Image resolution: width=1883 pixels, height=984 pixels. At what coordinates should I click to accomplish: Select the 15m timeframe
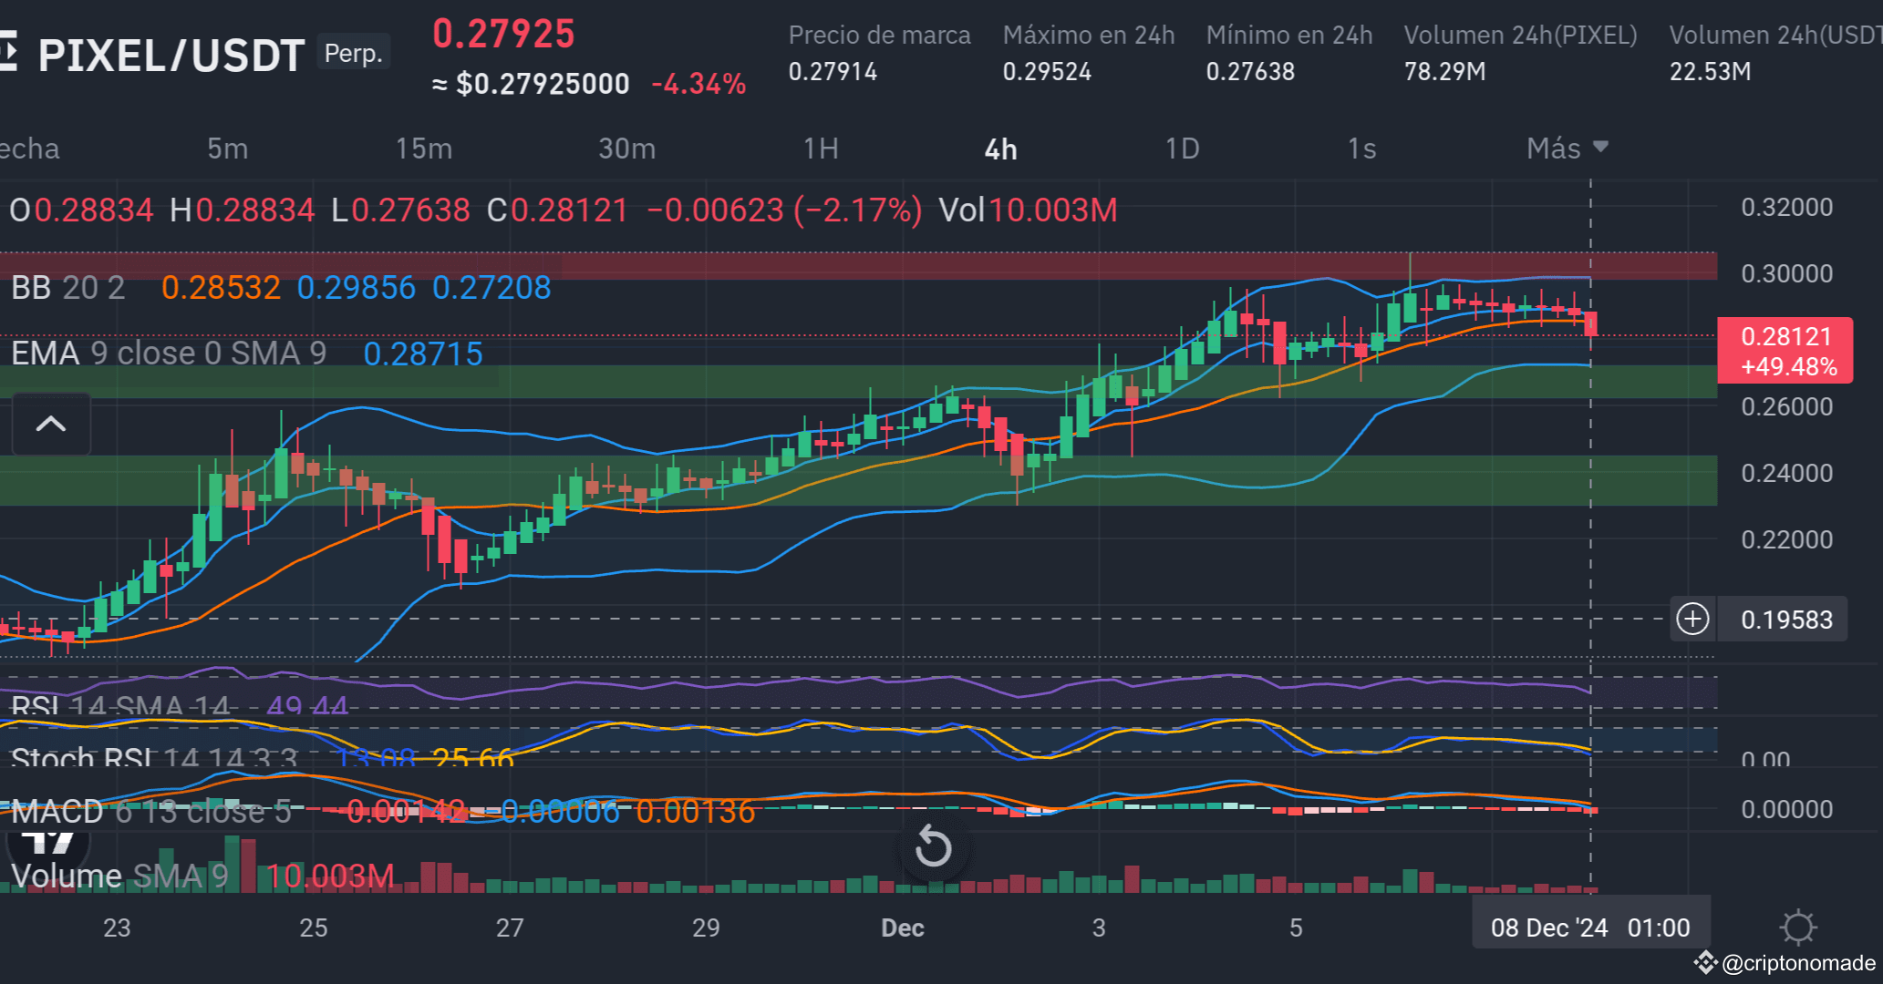[424, 149]
